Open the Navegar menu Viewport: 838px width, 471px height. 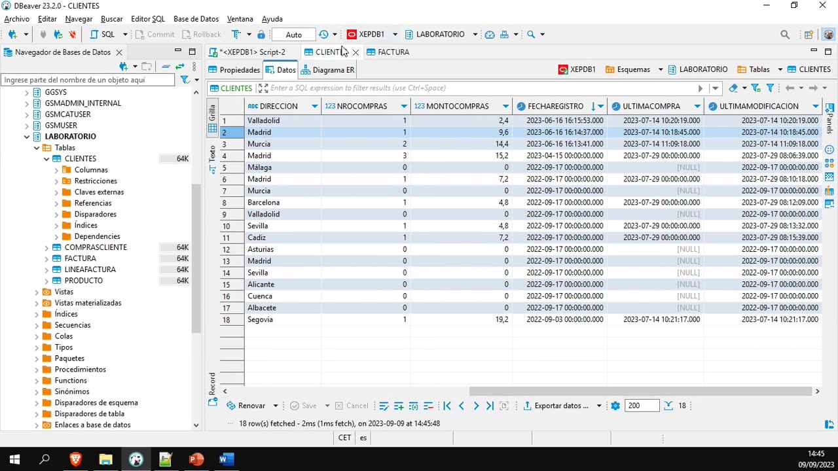pos(79,19)
